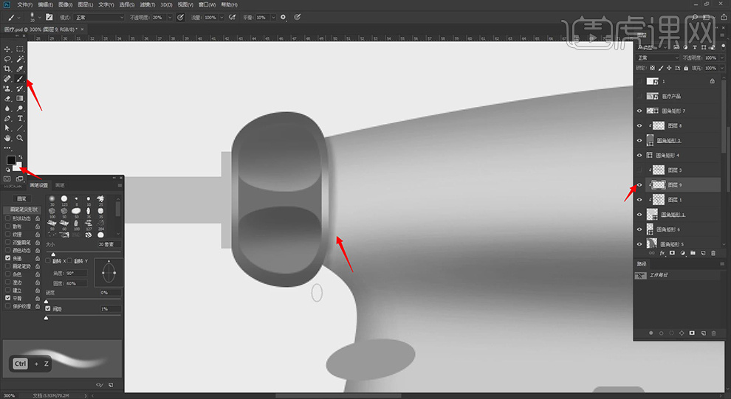Select the Eraser tool
This screenshot has height=399, width=731.
click(7, 98)
